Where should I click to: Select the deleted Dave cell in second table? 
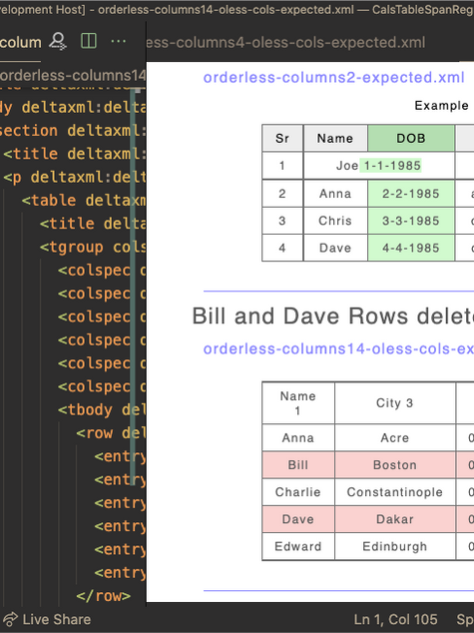pyautogui.click(x=298, y=519)
